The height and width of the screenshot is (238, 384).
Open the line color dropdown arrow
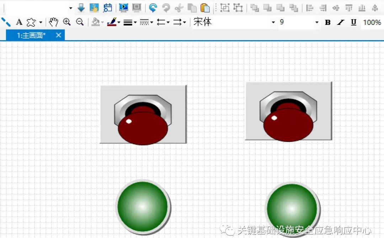119,22
